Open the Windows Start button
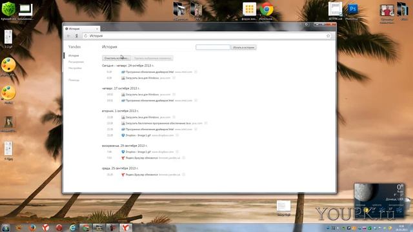The image size is (413, 232). coord(6,227)
